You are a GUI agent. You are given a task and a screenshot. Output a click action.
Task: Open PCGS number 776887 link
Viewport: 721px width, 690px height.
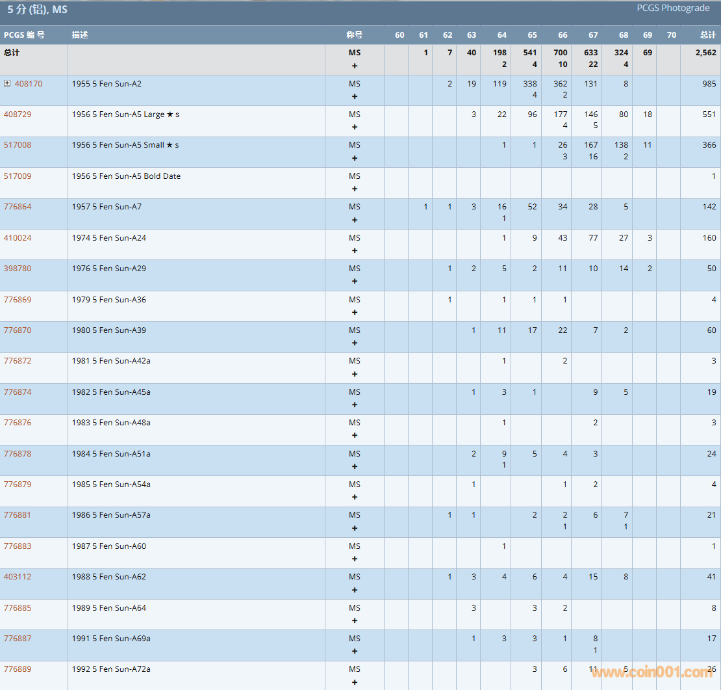tap(18, 639)
